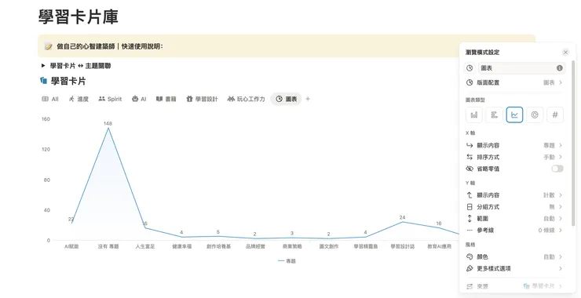Image resolution: width=581 pixels, height=298 pixels.
Task: Select the horizontal bar chart type icon
Action: [x=495, y=114]
